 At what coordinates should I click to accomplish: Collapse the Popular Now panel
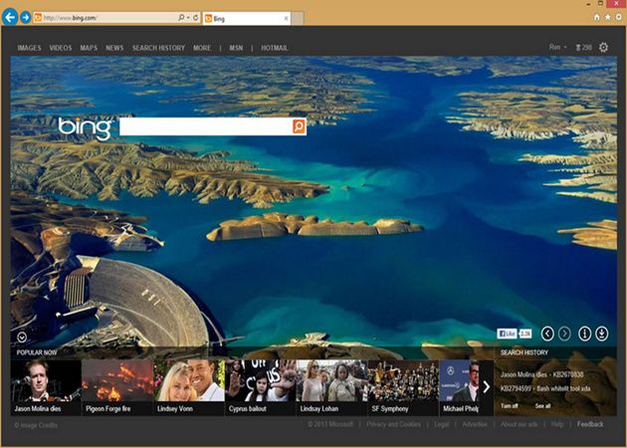click(x=21, y=336)
